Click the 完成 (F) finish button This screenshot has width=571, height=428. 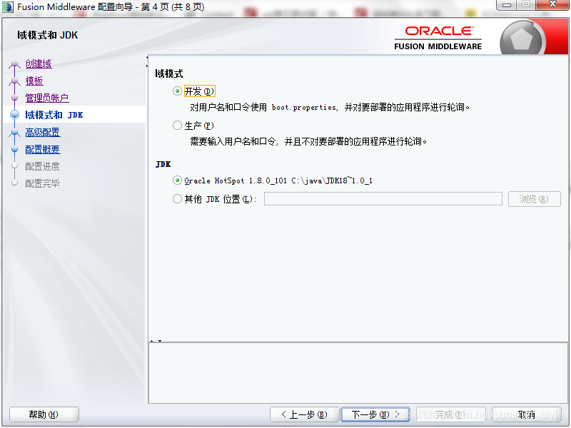tap(451, 414)
